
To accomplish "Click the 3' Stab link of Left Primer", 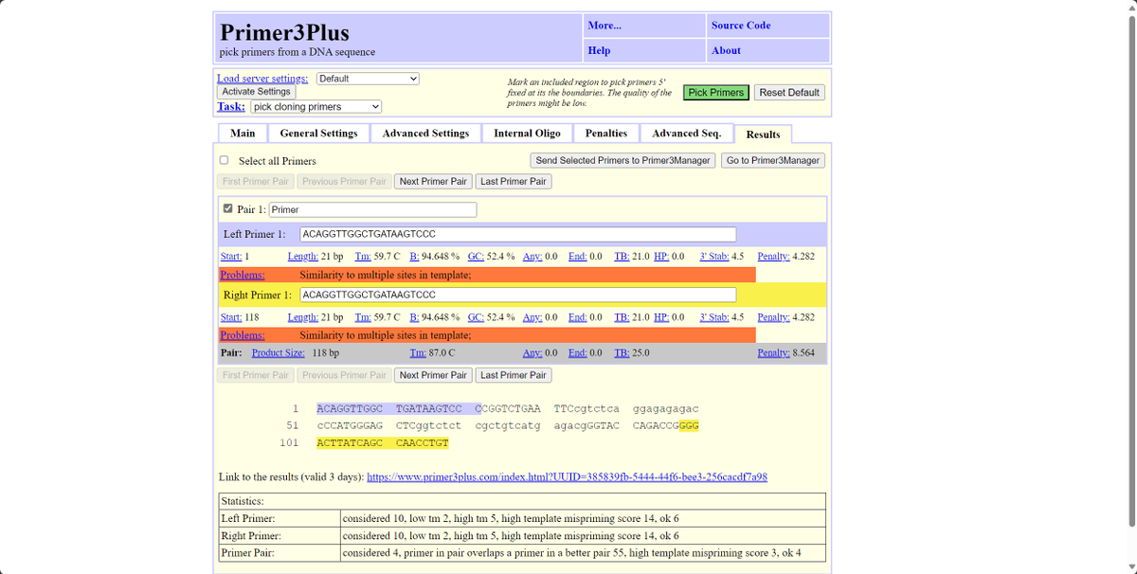I will point(714,257).
